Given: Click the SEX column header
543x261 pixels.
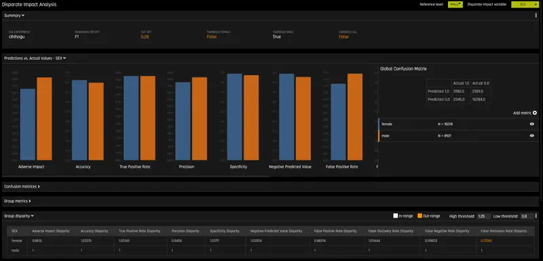Looking at the screenshot, I should pos(14,231).
